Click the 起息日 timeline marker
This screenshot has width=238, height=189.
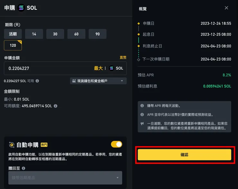point(139,34)
